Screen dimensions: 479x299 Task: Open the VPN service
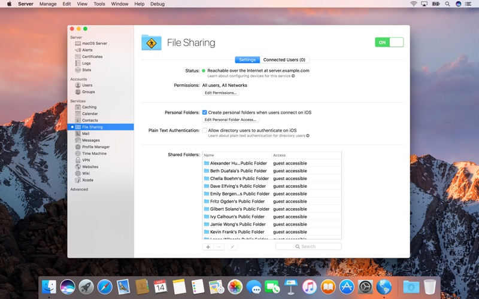83,160
